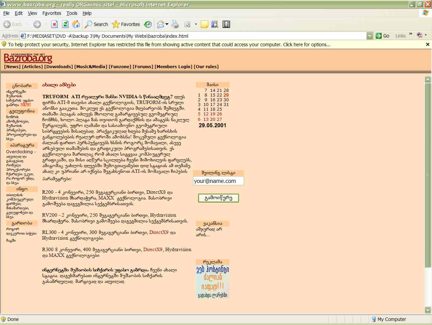
Task: Click the [Articles] navigation link
Action: coord(32,67)
